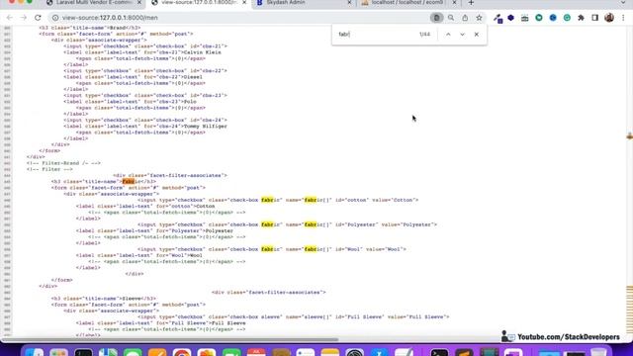This screenshot has height=356, width=633.
Task: Close the Skydash Admin tab
Action: [349, 3]
